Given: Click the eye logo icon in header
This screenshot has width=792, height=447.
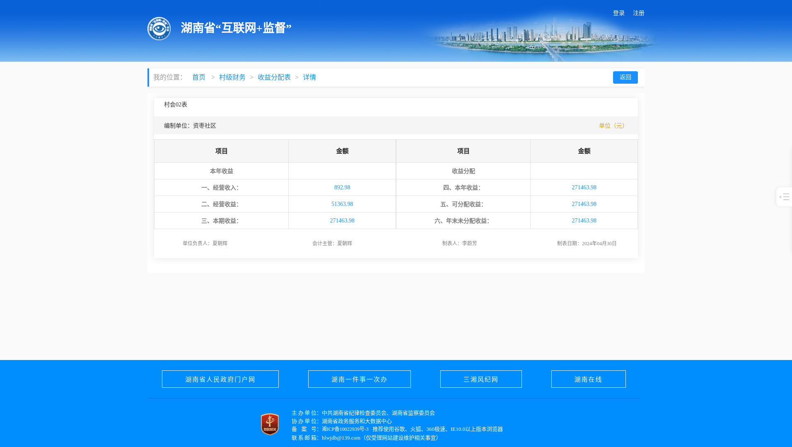Looking at the screenshot, I should 159,29.
